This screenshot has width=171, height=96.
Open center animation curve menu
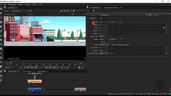coord(121,39)
